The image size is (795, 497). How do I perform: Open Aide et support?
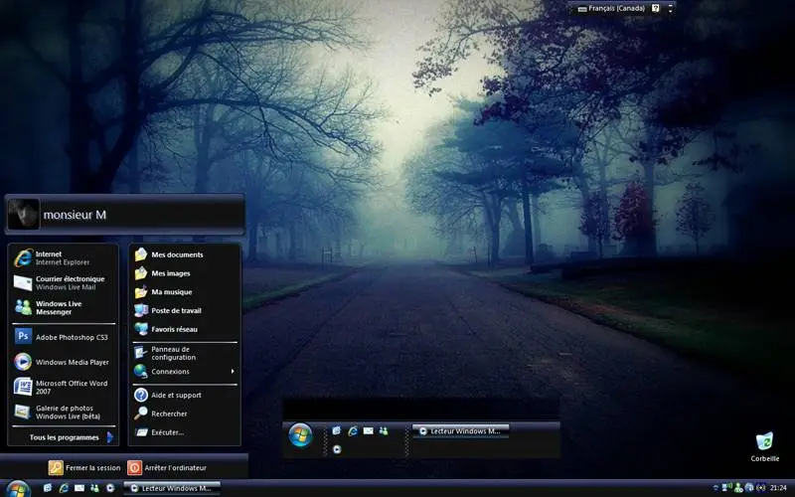click(x=185, y=395)
